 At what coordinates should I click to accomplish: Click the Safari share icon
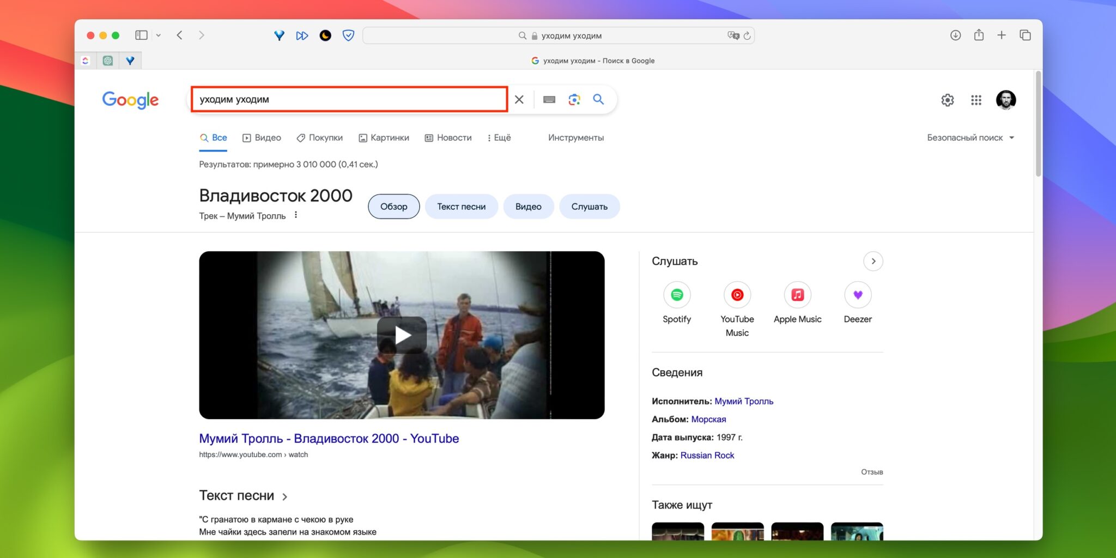point(979,35)
